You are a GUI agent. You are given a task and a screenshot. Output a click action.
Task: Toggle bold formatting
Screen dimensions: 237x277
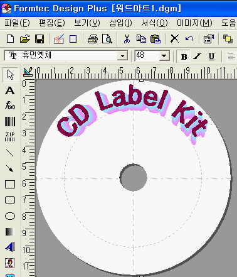(184, 57)
